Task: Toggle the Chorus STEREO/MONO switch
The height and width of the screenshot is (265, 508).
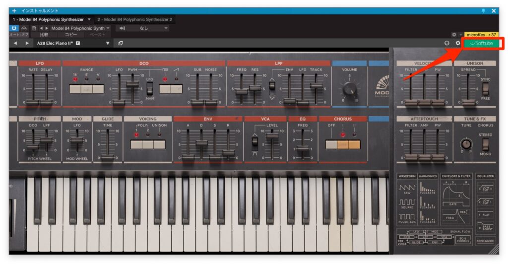Action: point(485,144)
